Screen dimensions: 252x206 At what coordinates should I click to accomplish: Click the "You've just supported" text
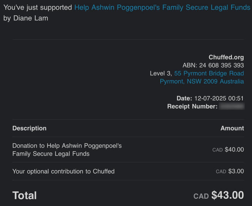(x=38, y=8)
